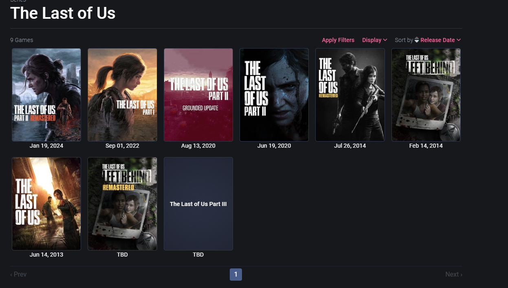The width and height of the screenshot is (508, 288).
Task: Open the Left Behind Remastered cover
Action: [x=122, y=204]
